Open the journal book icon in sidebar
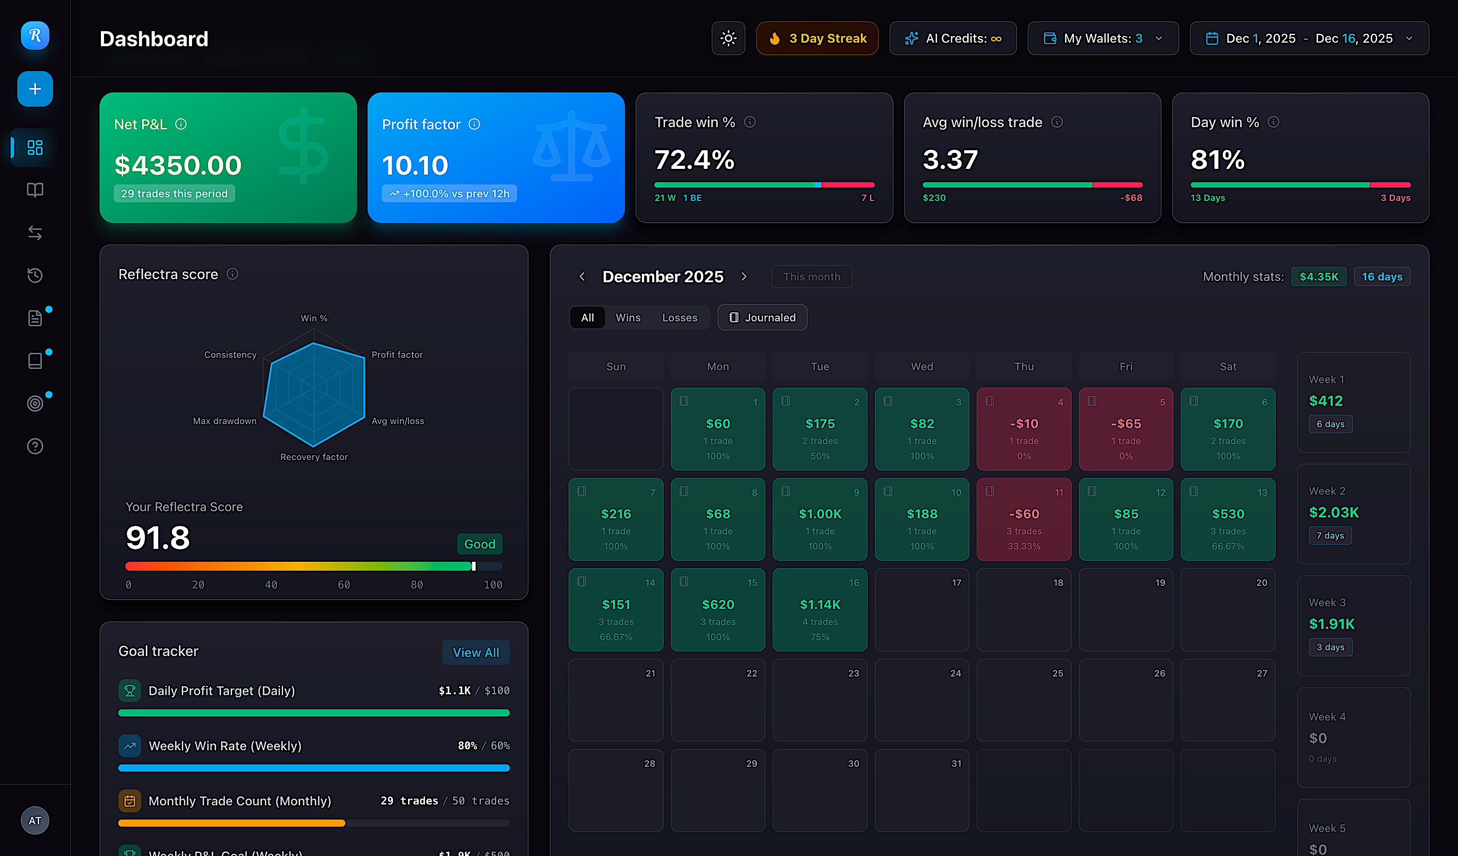The image size is (1458, 856). [35, 190]
